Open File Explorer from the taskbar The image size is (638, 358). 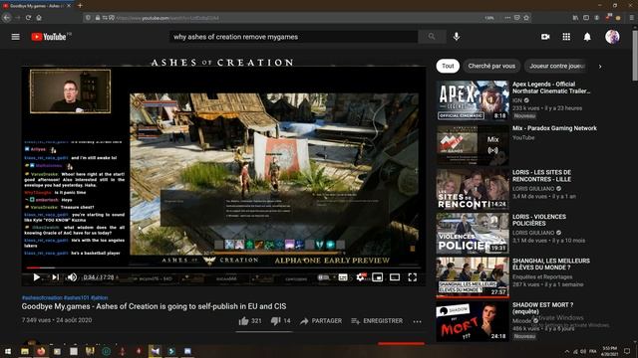pos(25,351)
